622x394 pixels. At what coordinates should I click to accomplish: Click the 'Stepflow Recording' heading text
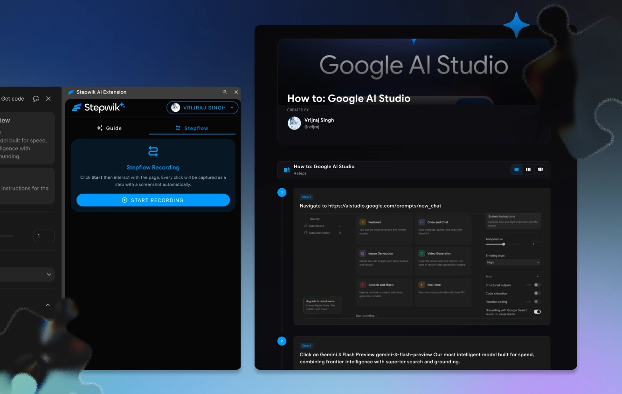[153, 167]
